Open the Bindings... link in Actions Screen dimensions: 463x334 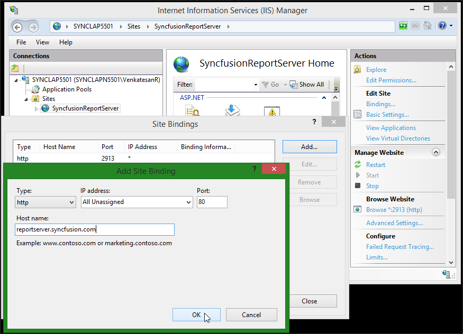(x=380, y=104)
